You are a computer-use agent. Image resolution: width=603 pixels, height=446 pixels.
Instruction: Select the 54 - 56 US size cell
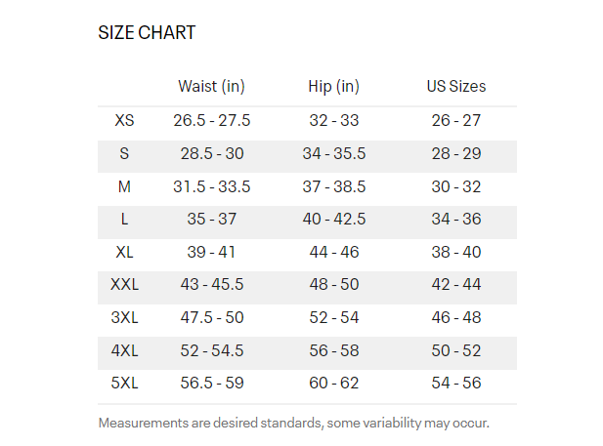(455, 383)
